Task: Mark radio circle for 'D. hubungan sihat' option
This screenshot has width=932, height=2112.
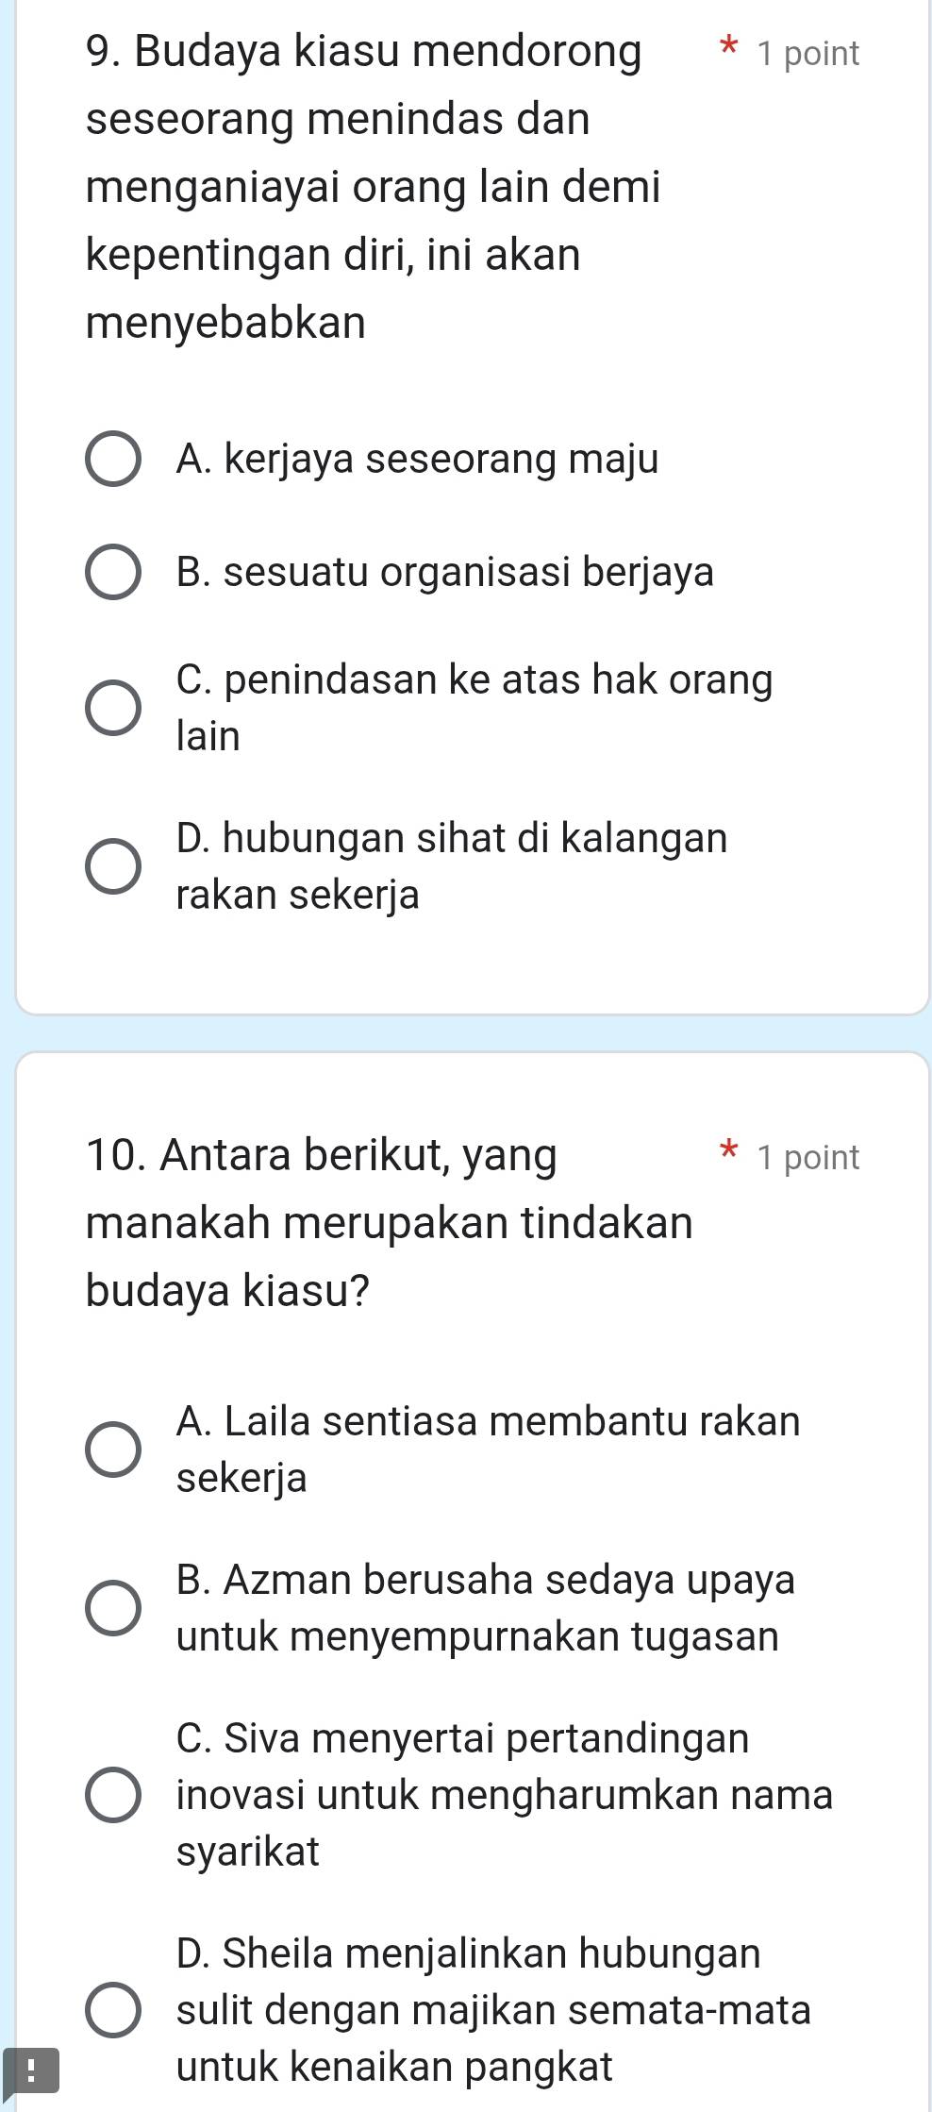Action: coord(114,866)
